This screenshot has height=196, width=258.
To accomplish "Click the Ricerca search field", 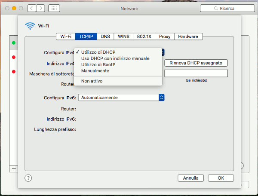I will tap(227, 8).
